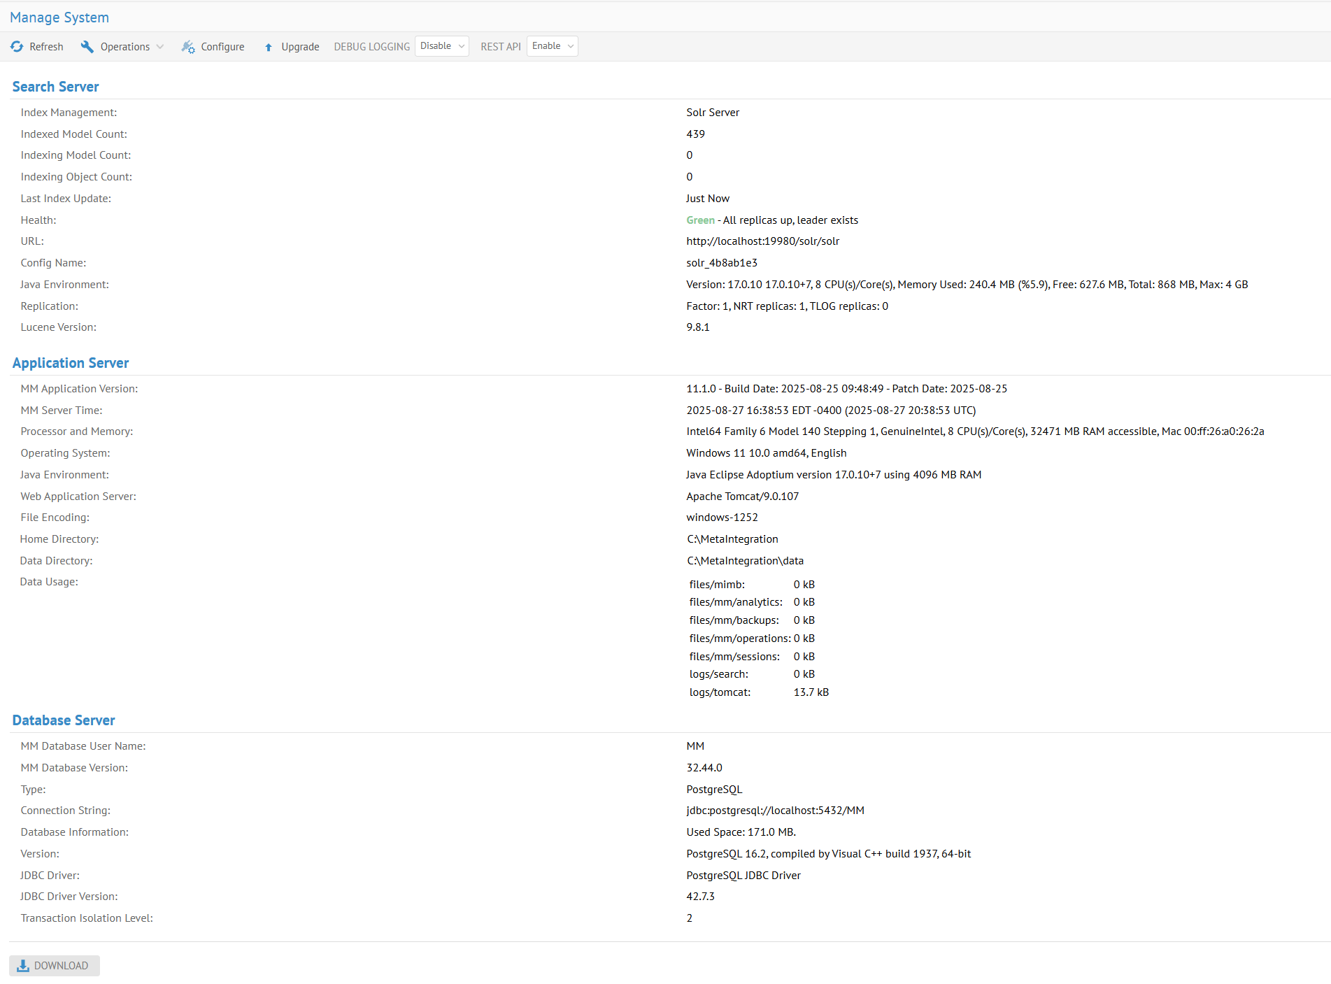
Task: Click the Solr URL value
Action: tap(762, 241)
